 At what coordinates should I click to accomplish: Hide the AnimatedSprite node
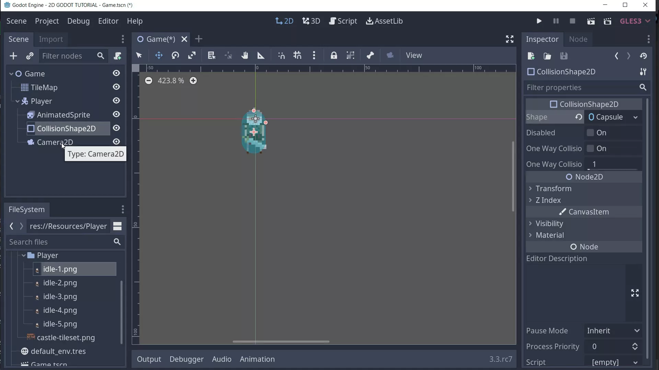[116, 114]
